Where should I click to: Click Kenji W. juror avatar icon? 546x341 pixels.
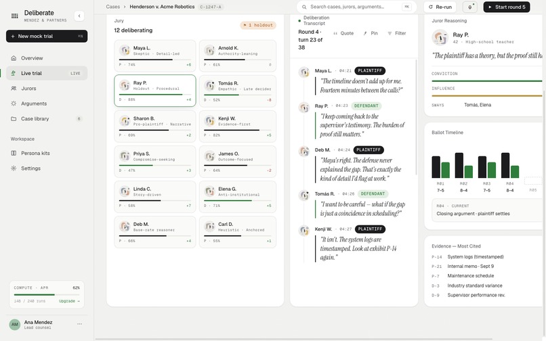(209, 120)
